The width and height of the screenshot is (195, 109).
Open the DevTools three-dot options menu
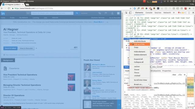point(189,13)
